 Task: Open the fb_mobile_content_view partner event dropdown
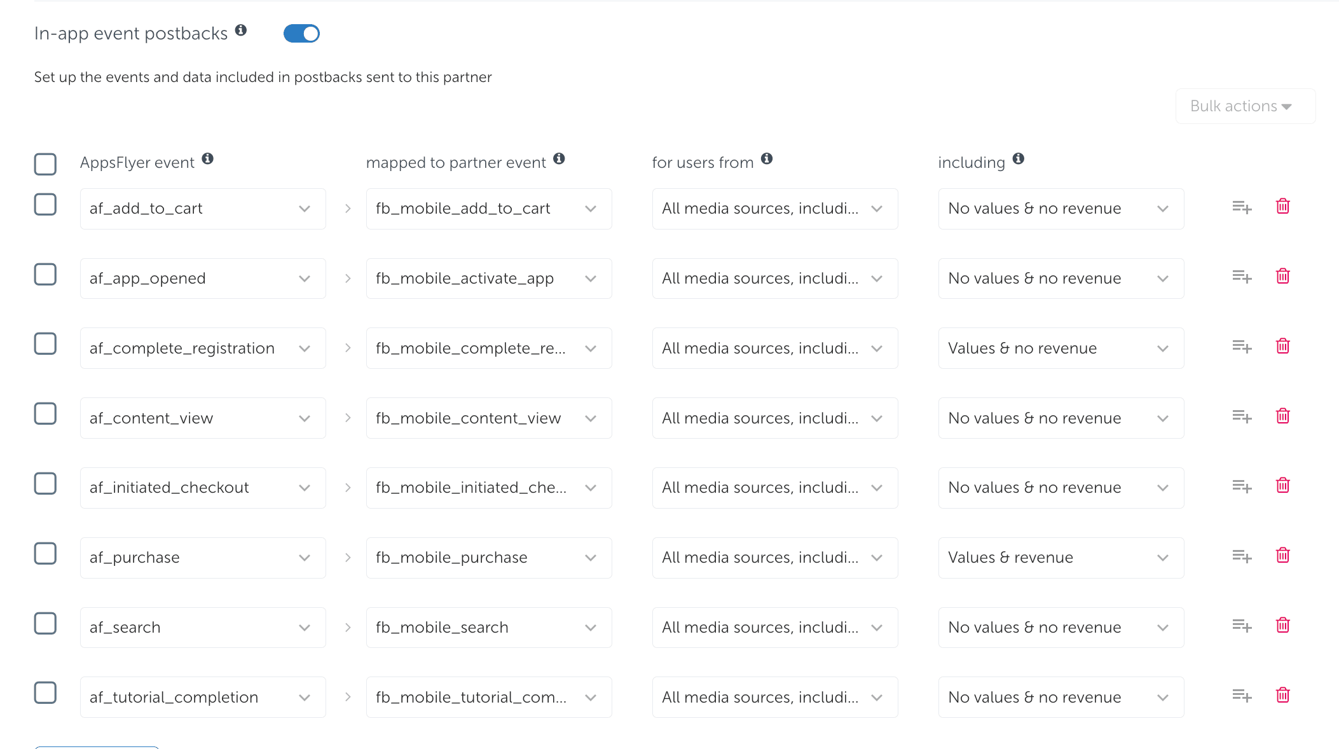pyautogui.click(x=489, y=418)
